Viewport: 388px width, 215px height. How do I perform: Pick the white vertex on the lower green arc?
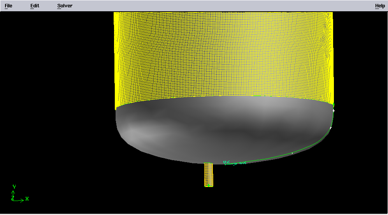(x=292, y=153)
